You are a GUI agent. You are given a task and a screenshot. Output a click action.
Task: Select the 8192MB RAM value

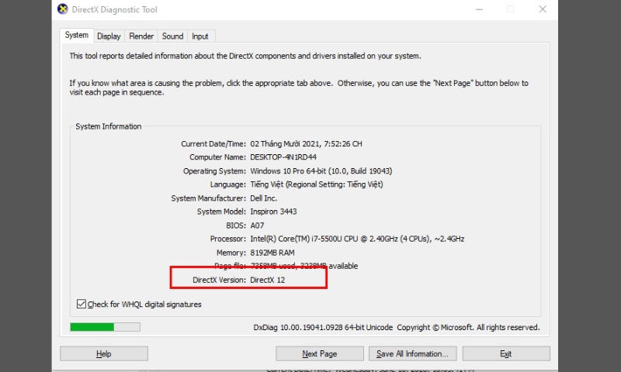click(x=272, y=253)
